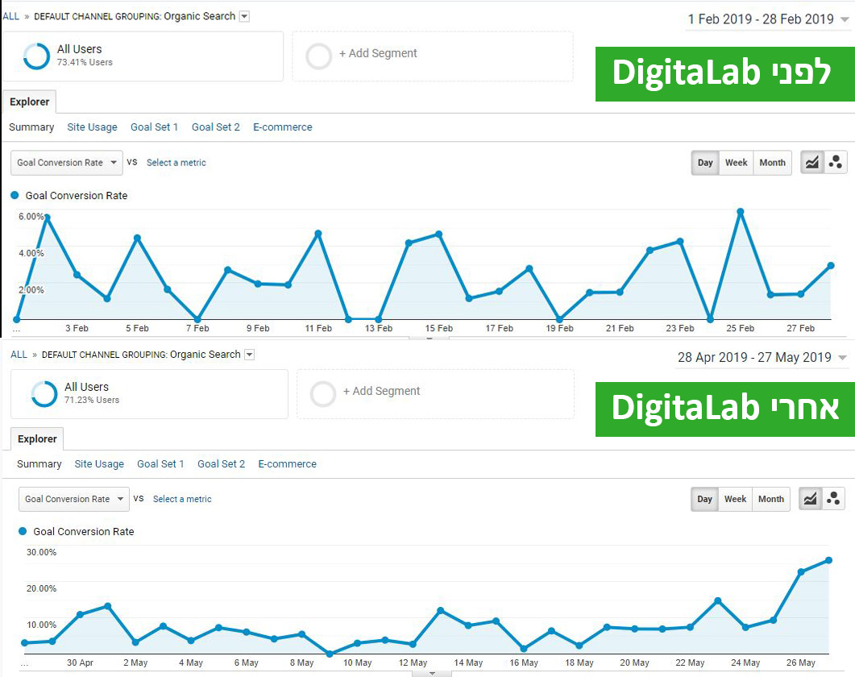Select the bottom Goal Set 2 sub-tab

221,463
